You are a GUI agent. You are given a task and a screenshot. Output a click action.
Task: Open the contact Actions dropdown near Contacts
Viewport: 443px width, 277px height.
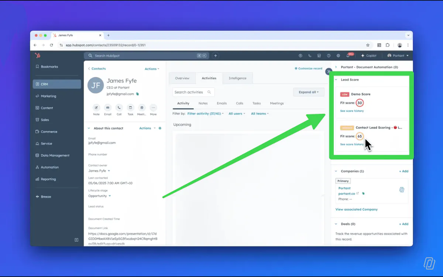152,69
